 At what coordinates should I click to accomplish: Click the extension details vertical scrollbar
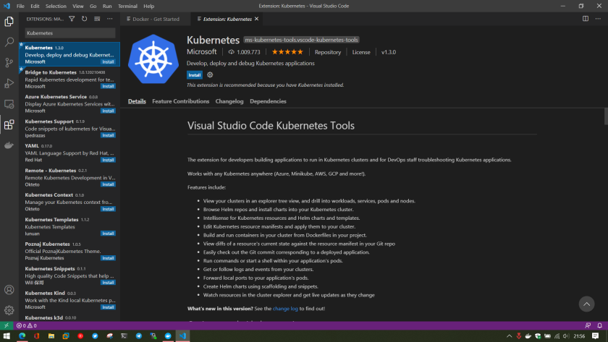pos(604,116)
